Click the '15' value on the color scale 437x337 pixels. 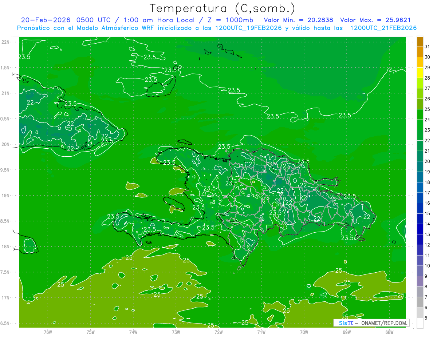coord(428,214)
